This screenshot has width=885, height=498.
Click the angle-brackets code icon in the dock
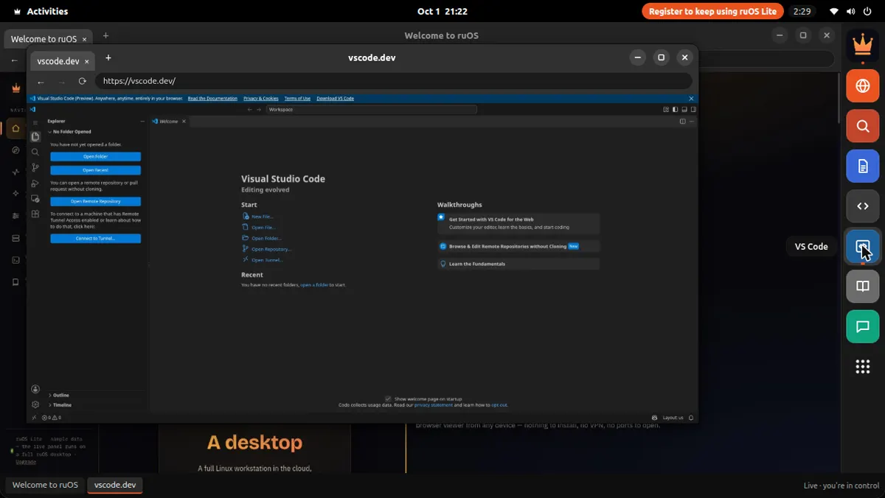point(862,206)
